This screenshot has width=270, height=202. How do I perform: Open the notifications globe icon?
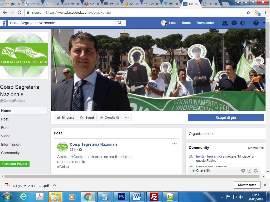[x=243, y=23]
